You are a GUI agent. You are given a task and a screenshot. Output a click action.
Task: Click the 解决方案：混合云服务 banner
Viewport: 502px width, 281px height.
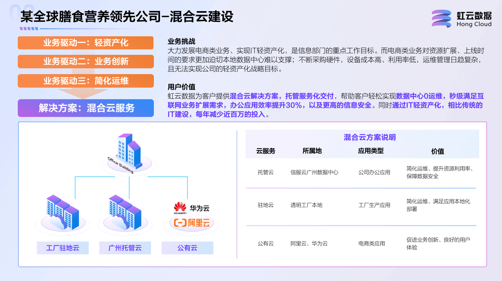click(x=86, y=108)
